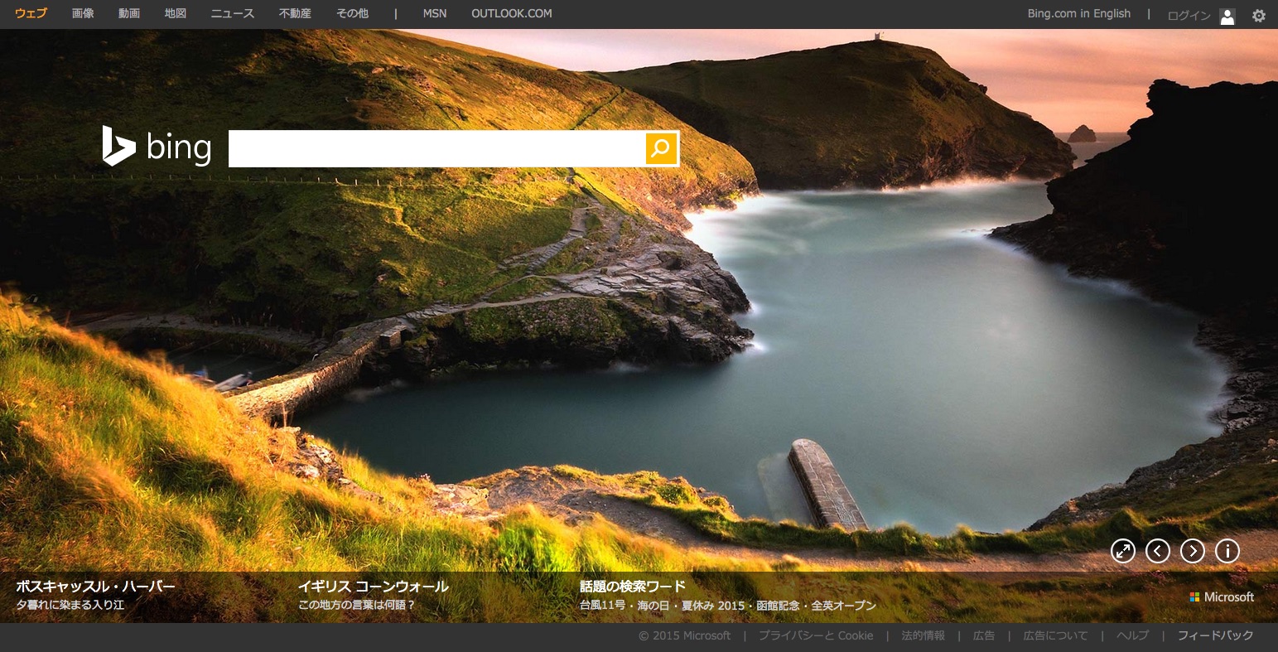This screenshot has width=1278, height=652.
Task: Click the OUTLOOK.COM link
Action: click(x=511, y=13)
